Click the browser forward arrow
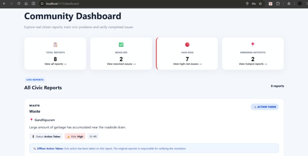The width and height of the screenshot is (308, 156). [x=11, y=3]
